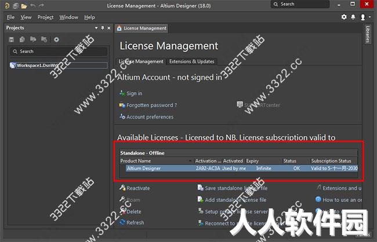Select the Altium Designer license row
Image resolution: width=377 pixels, height=242 pixels.
tap(242, 168)
